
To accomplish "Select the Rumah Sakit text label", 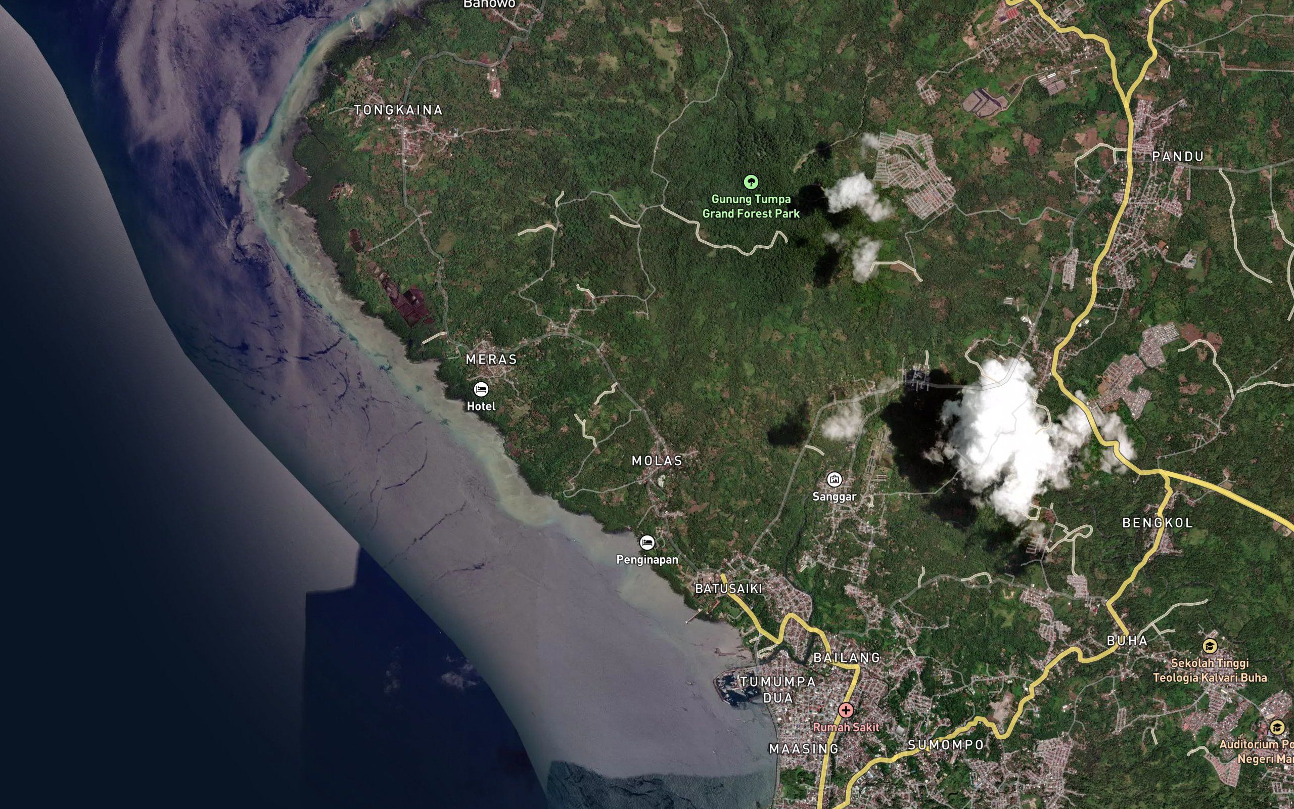I will [x=846, y=727].
